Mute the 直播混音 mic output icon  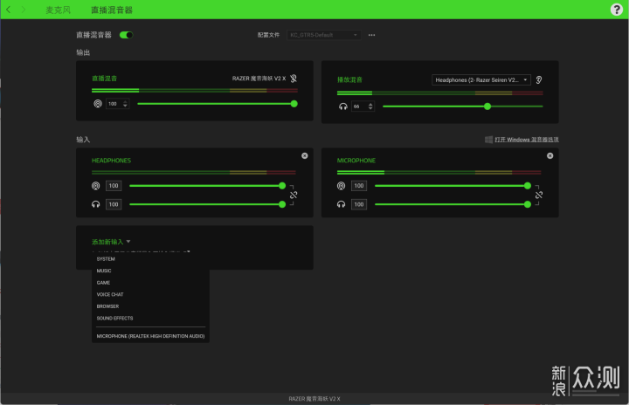coord(294,79)
